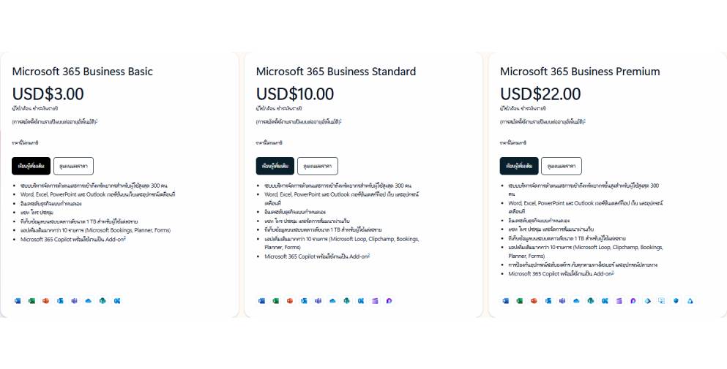Select the PowerPoint icon under Business Basic

click(45, 301)
